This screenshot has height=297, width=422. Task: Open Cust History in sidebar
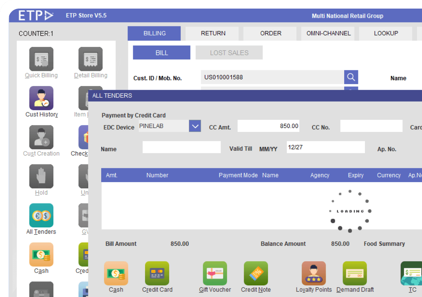(41, 98)
